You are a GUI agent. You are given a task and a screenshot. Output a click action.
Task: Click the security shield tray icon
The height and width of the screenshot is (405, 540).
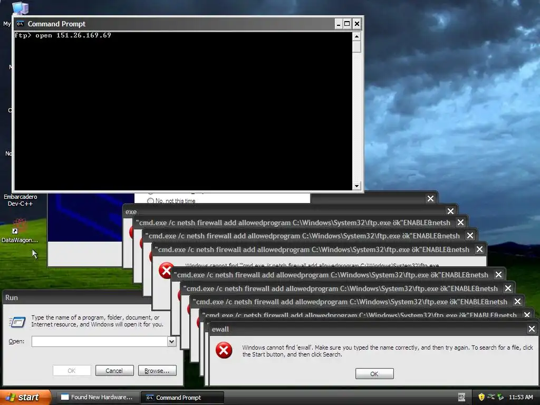coord(481,397)
